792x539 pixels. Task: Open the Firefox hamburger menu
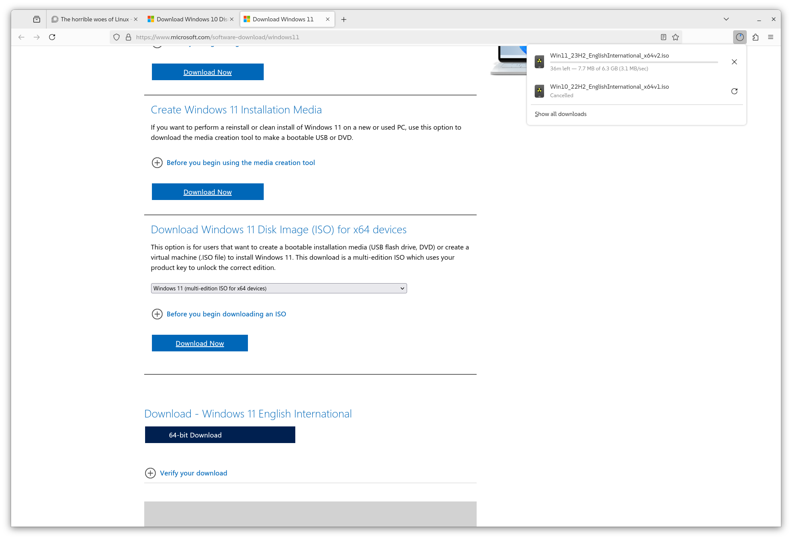click(x=771, y=37)
